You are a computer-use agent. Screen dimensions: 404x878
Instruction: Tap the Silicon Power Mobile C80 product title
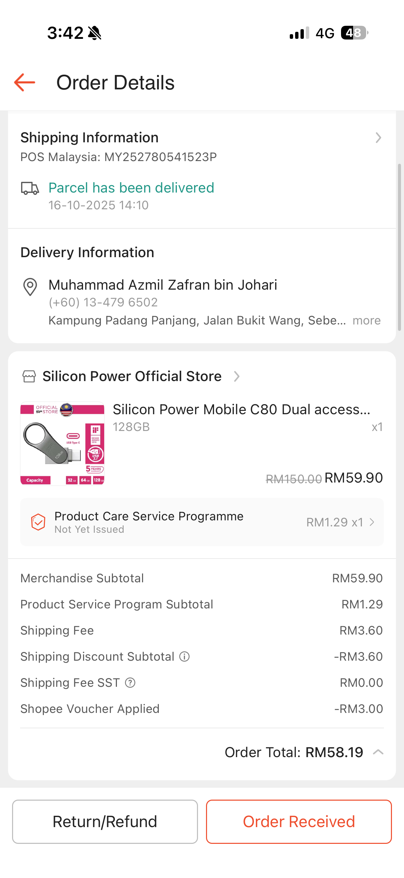(242, 409)
